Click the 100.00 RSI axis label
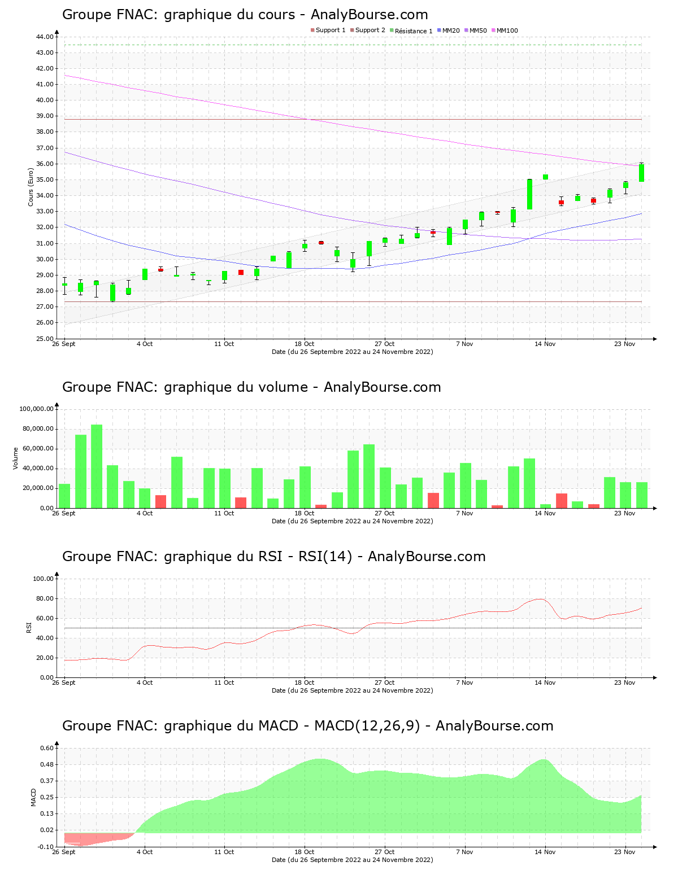Image resolution: width=678 pixels, height=875 pixels. tap(43, 579)
